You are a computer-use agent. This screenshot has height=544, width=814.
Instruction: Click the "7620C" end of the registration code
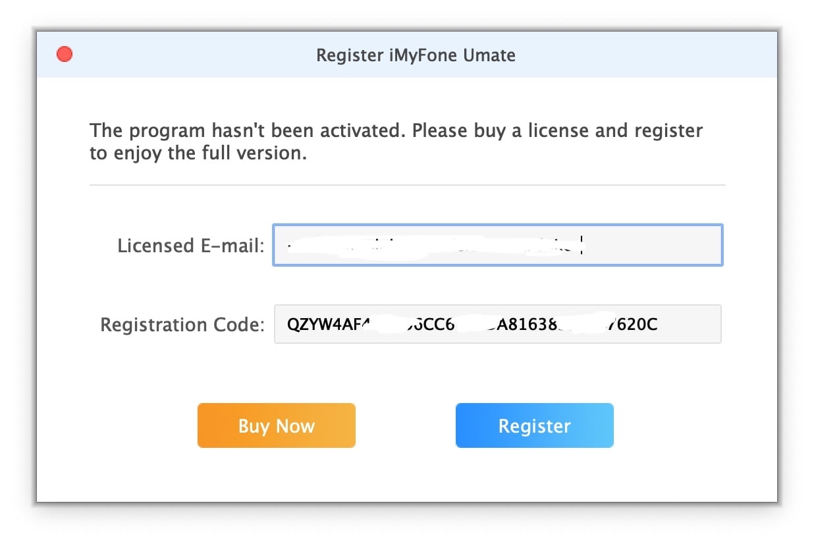point(633,324)
